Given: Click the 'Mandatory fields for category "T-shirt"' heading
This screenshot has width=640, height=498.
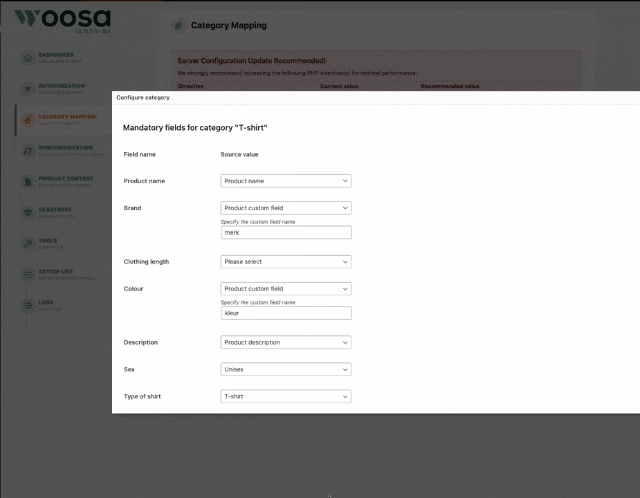Looking at the screenshot, I should (195, 128).
